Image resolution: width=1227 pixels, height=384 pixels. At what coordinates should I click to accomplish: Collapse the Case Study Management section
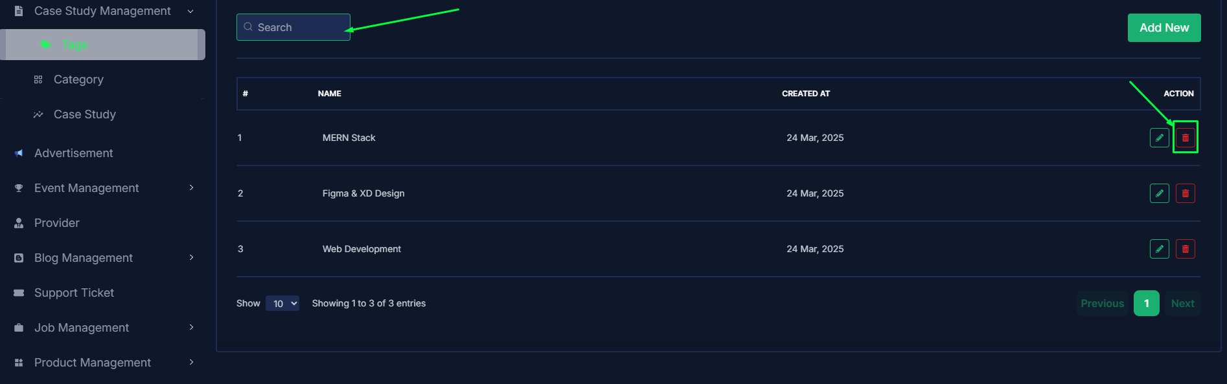point(190,11)
